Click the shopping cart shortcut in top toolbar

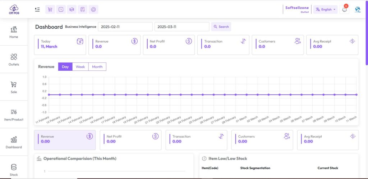point(50,9)
